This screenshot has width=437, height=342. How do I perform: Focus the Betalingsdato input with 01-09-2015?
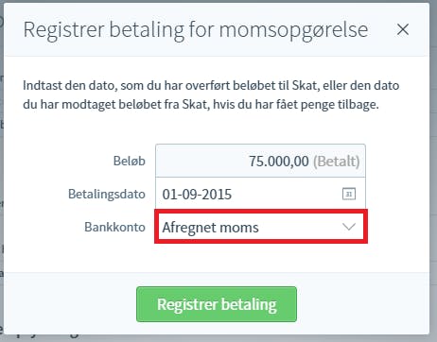(x=261, y=194)
